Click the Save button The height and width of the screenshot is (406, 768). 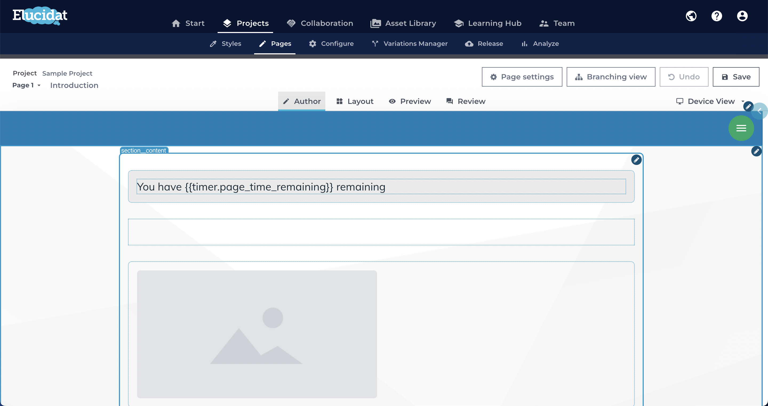736,77
